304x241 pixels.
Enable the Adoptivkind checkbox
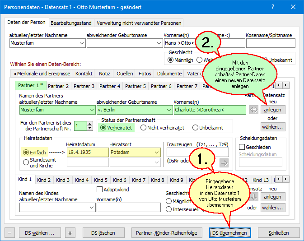click(100, 190)
